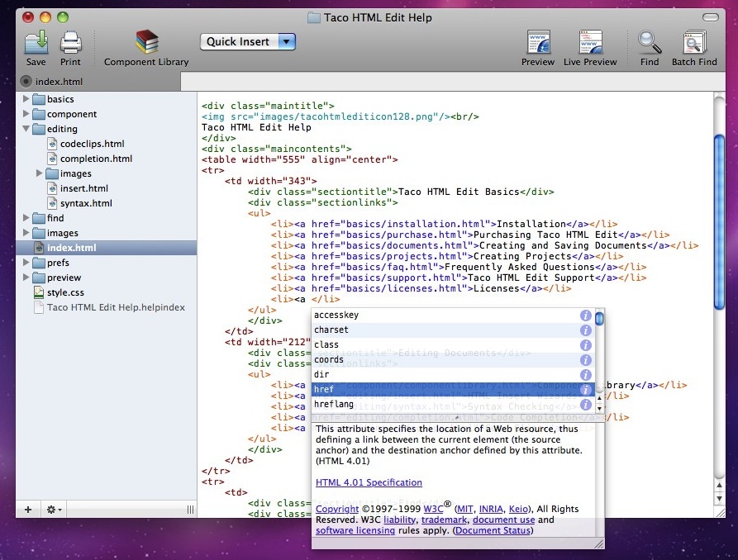Open the software licensing link
Image resolution: width=738 pixels, height=560 pixels.
pyautogui.click(x=355, y=530)
